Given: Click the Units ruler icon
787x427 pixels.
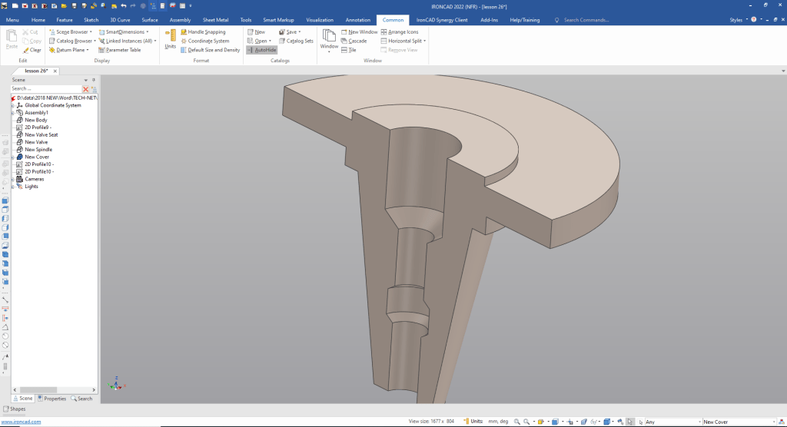Looking at the screenshot, I should pyautogui.click(x=171, y=35).
